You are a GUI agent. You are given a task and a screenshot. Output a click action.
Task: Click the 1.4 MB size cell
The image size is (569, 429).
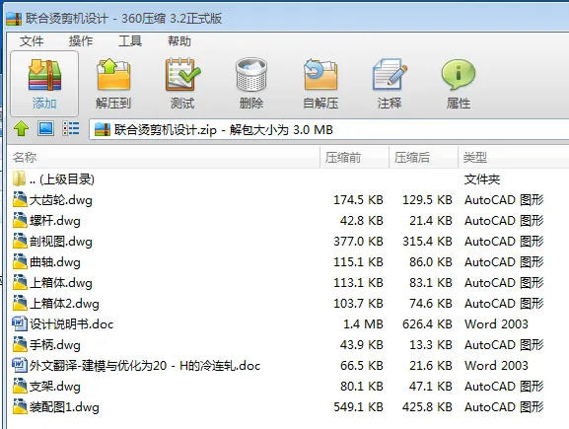pos(363,324)
